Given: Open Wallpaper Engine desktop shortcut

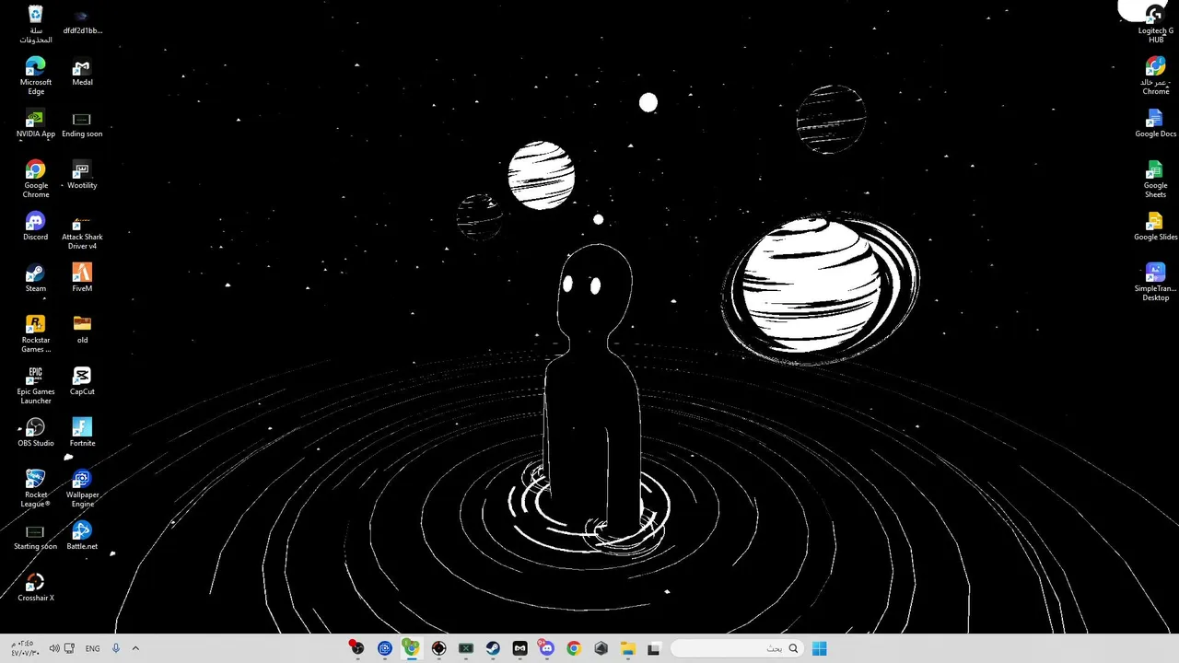Looking at the screenshot, I should click(82, 488).
